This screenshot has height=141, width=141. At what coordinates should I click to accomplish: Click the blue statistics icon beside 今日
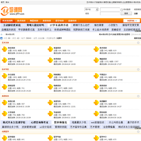1,38
